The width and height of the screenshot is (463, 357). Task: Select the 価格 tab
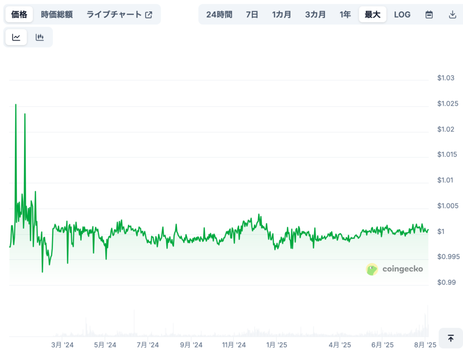pos(19,14)
